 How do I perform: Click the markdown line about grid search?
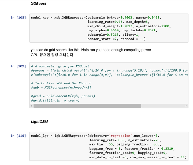click(x=91, y=50)
